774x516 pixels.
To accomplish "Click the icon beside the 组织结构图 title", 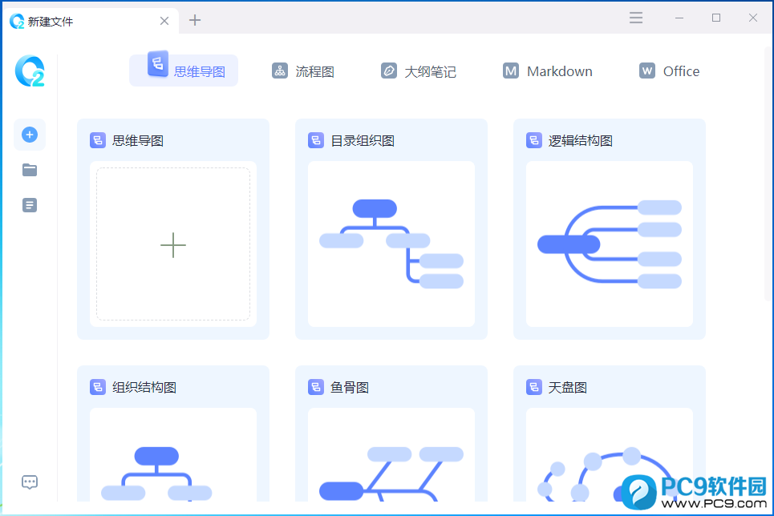I will pos(98,387).
